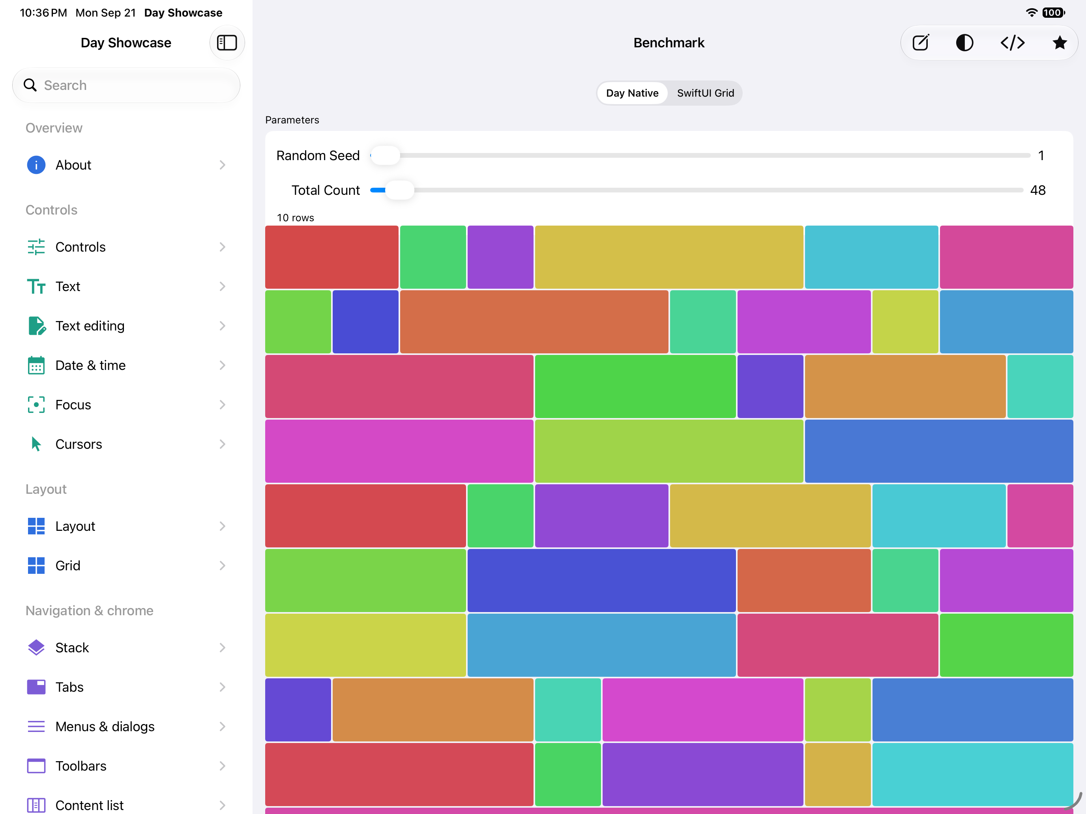The width and height of the screenshot is (1086, 814).
Task: Click the compose edit icon in toolbar
Action: click(x=920, y=43)
